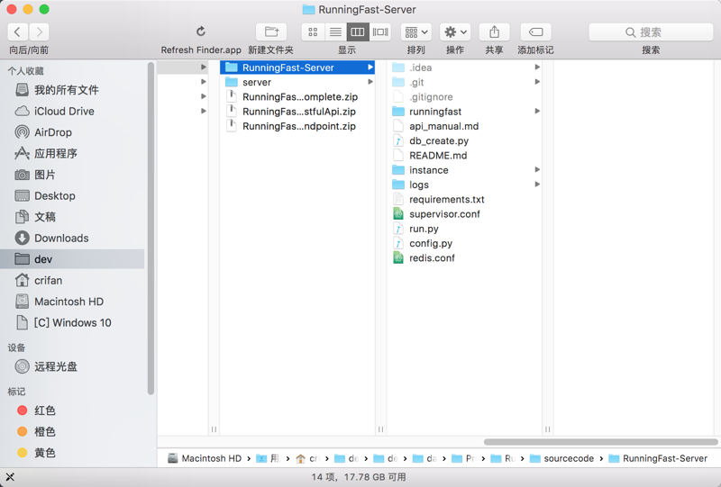This screenshot has height=487, width=721.
Task: Click sourcecode in path bar
Action: point(561,458)
